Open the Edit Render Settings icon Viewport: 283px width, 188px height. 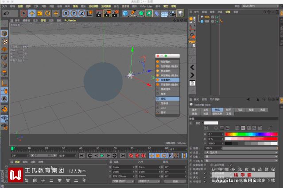coord(115,14)
